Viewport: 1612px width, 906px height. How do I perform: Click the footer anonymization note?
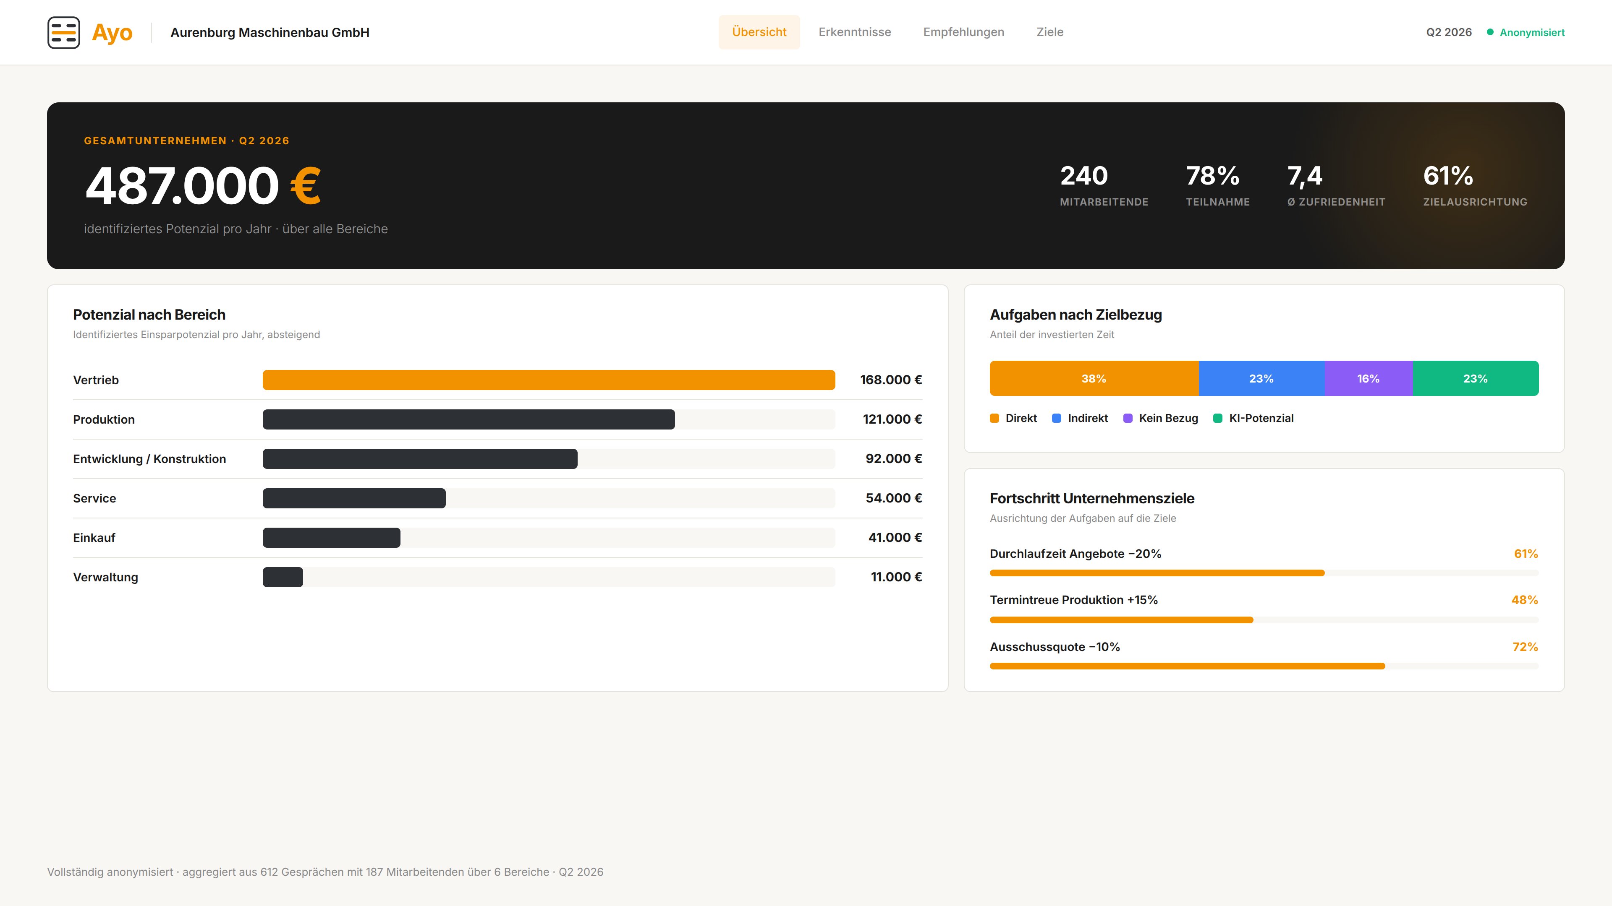click(x=325, y=872)
